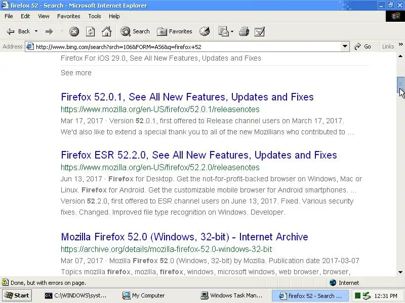Refresh the page with Refresh icon
The image size is (405, 303).
click(90, 31)
